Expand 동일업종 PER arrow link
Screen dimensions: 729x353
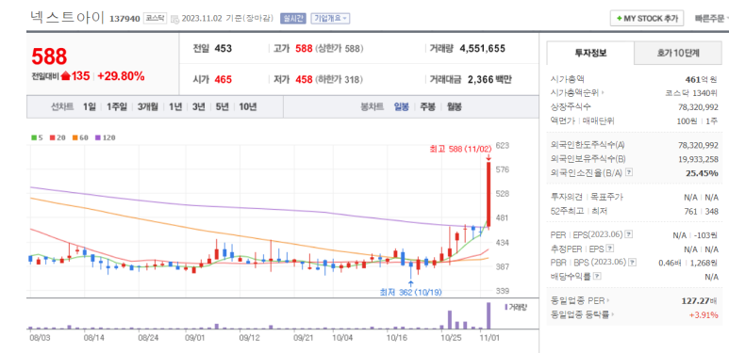607,300
